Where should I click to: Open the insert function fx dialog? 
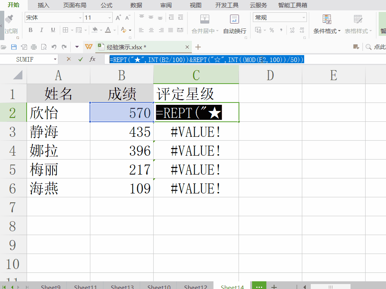click(93, 59)
